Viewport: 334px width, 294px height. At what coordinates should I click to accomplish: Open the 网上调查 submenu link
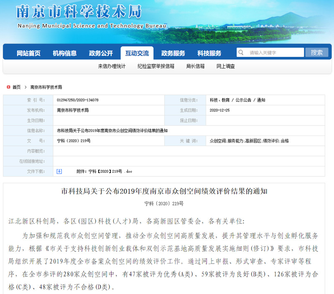point(226,66)
